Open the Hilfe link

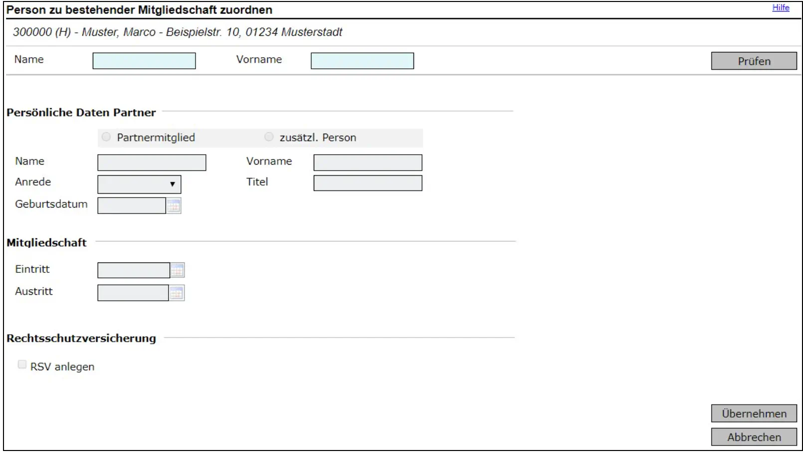point(781,7)
